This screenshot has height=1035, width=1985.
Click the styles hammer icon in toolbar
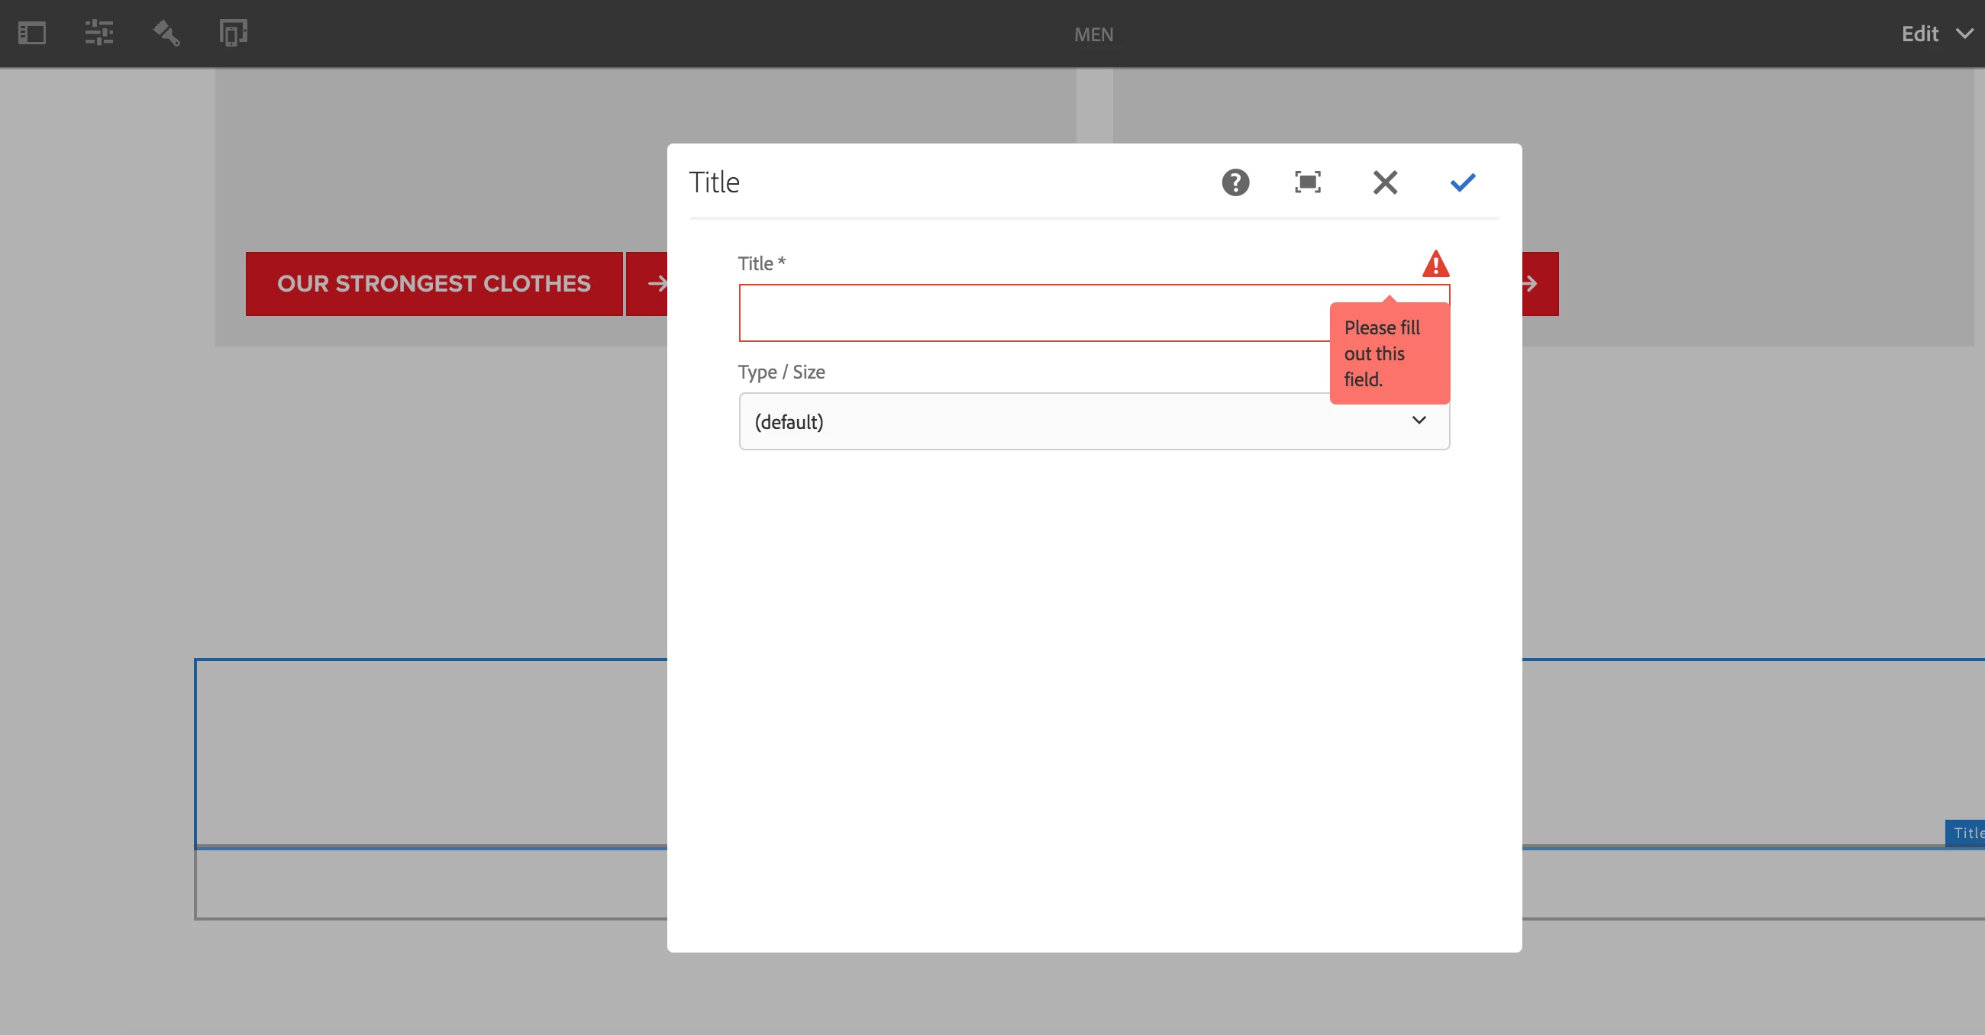click(x=166, y=33)
